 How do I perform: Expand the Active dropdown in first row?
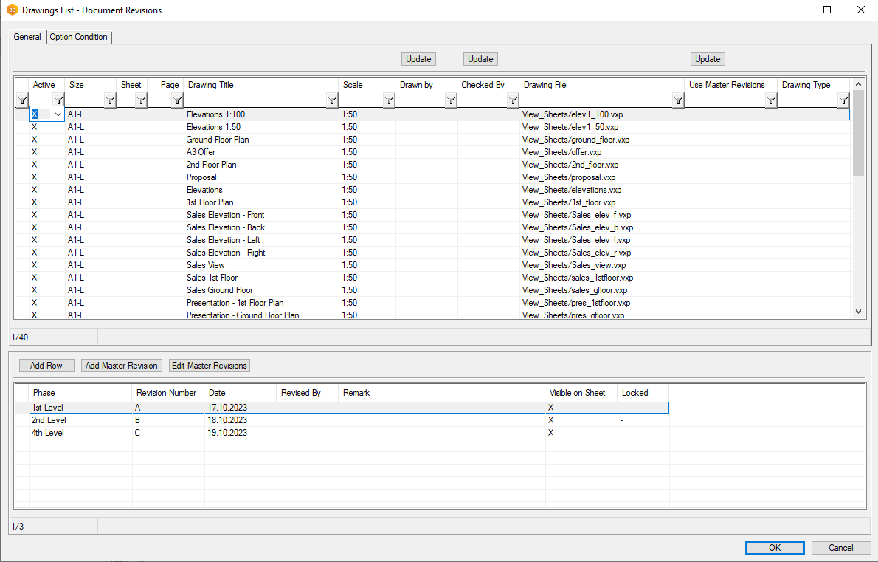[58, 114]
